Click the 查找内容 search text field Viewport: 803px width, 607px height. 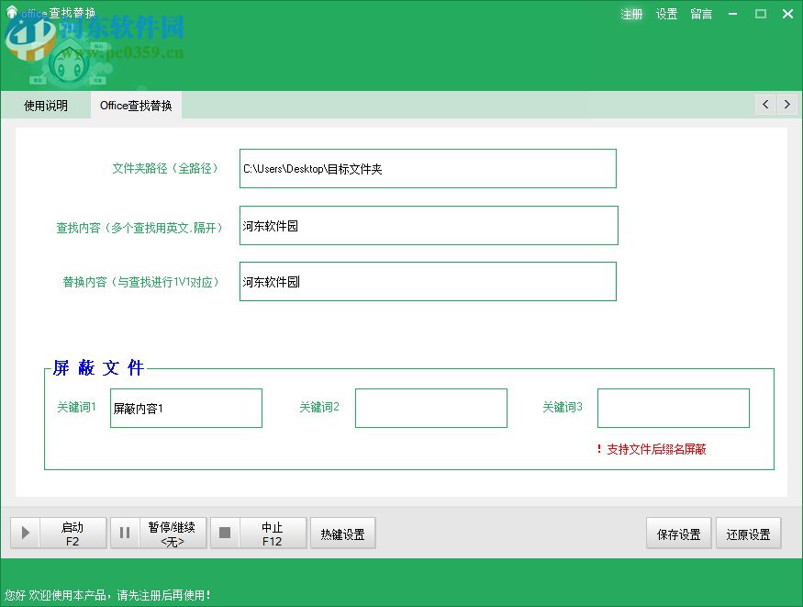[x=427, y=225]
